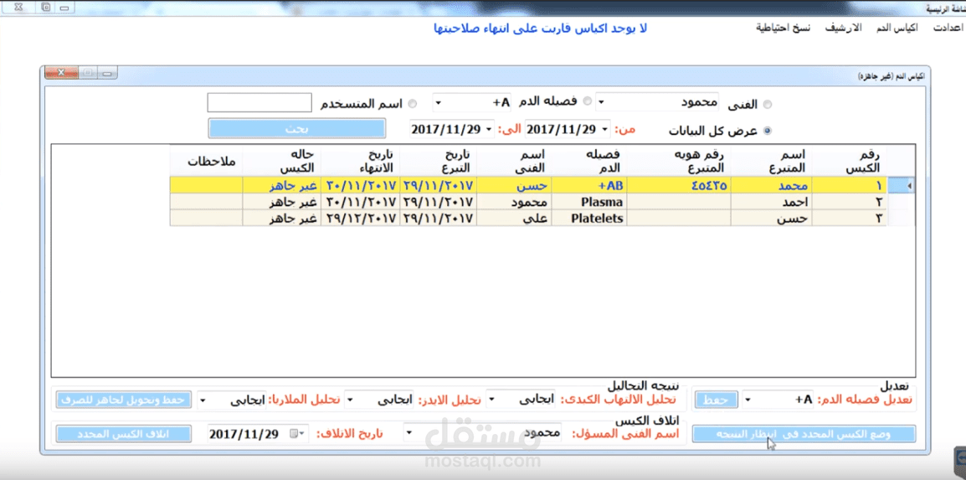Open the الى end date picker
The image size is (966, 480).
489,129
